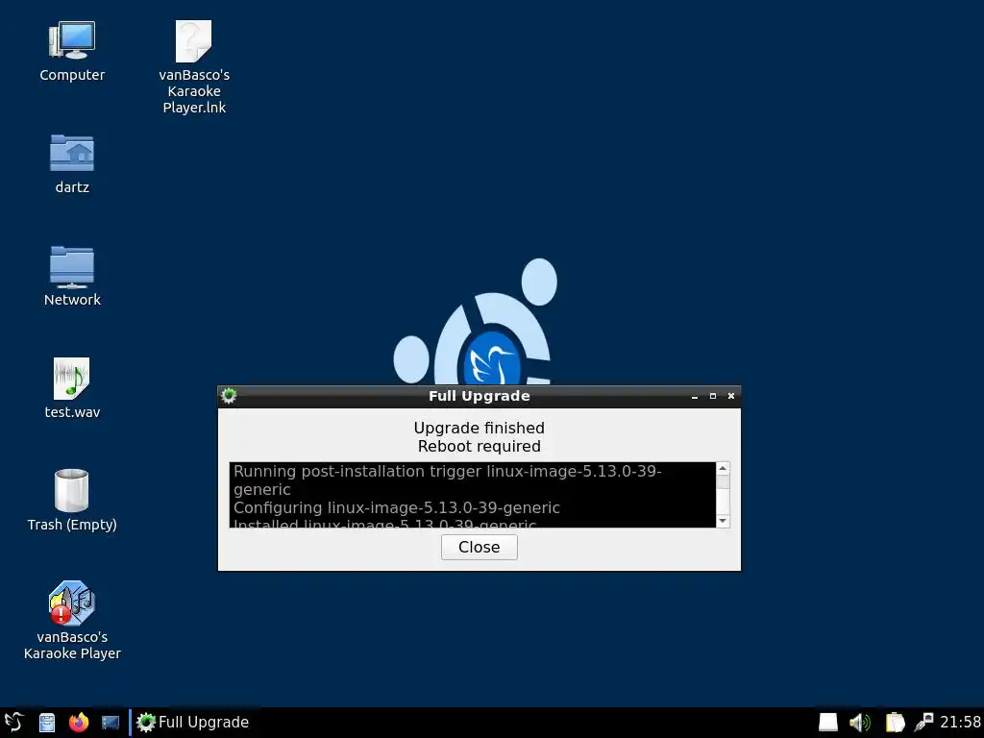The image size is (984, 738).
Task: Click the Close button in Full Upgrade
Action: click(479, 547)
